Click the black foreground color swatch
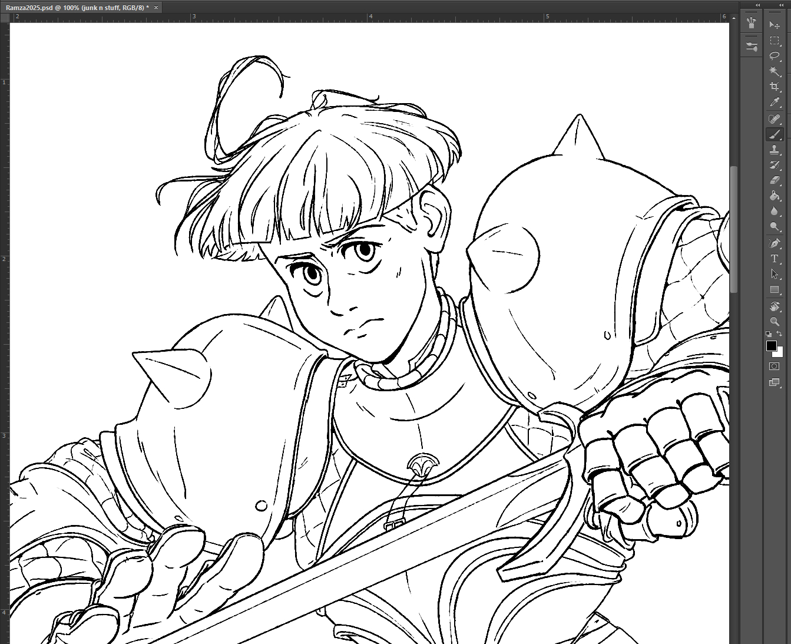 [x=771, y=346]
